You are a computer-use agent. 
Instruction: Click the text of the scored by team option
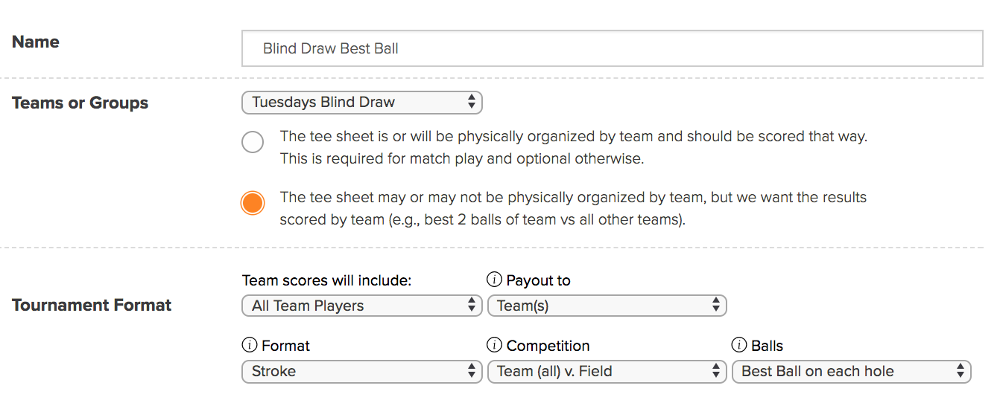tap(574, 209)
